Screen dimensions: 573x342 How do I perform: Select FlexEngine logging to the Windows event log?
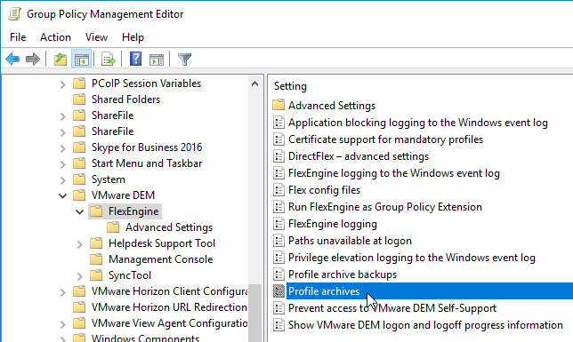394,173
